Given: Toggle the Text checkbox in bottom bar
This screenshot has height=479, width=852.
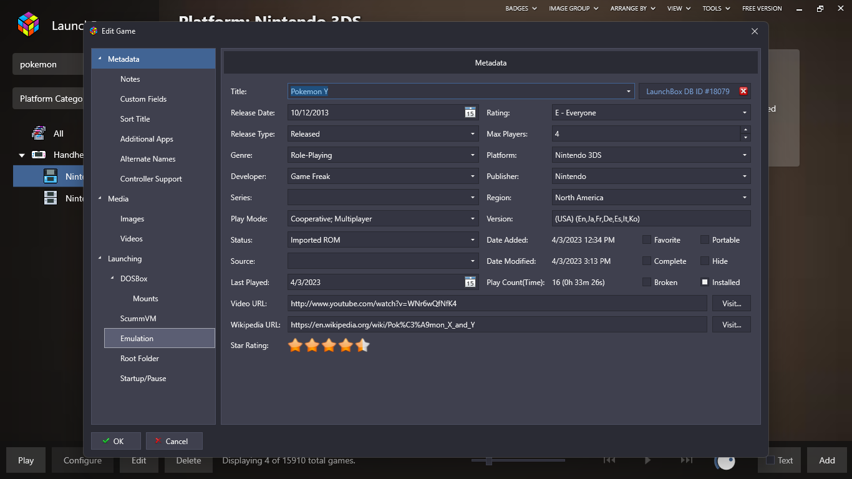Looking at the screenshot, I should click(770, 460).
